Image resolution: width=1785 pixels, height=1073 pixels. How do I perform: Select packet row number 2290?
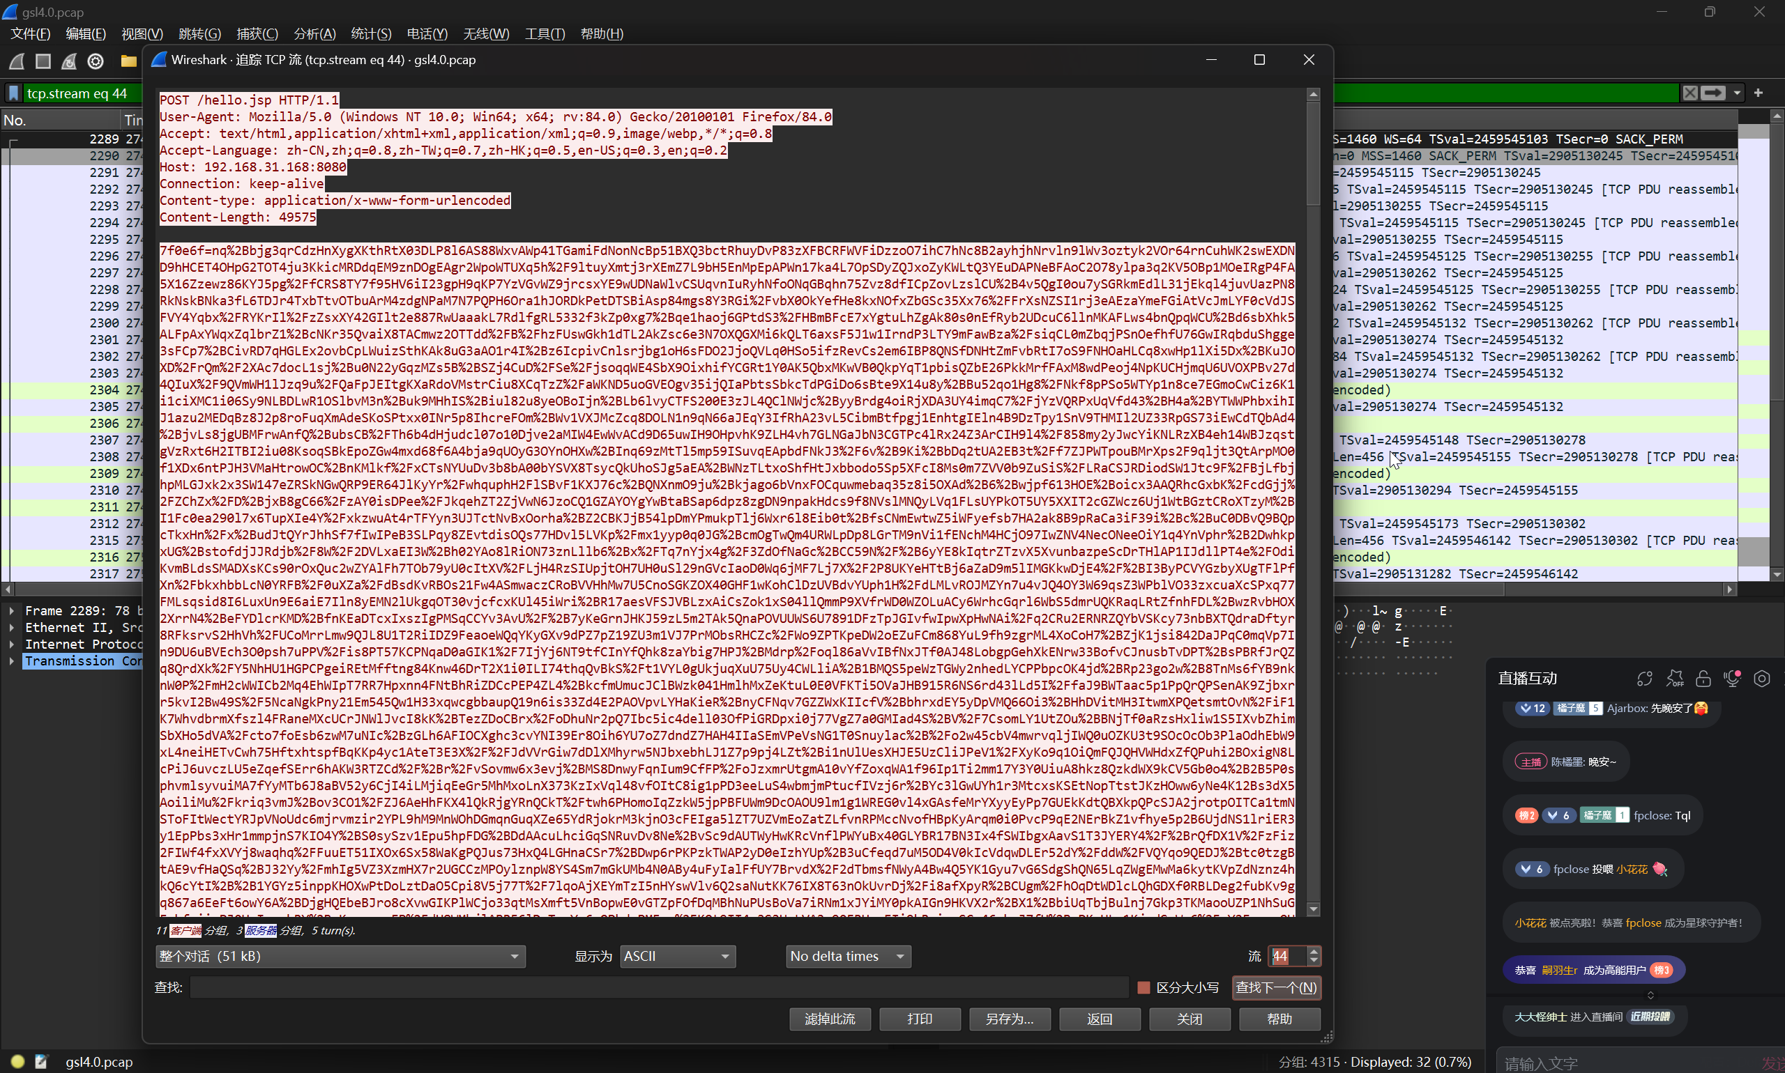[73, 155]
